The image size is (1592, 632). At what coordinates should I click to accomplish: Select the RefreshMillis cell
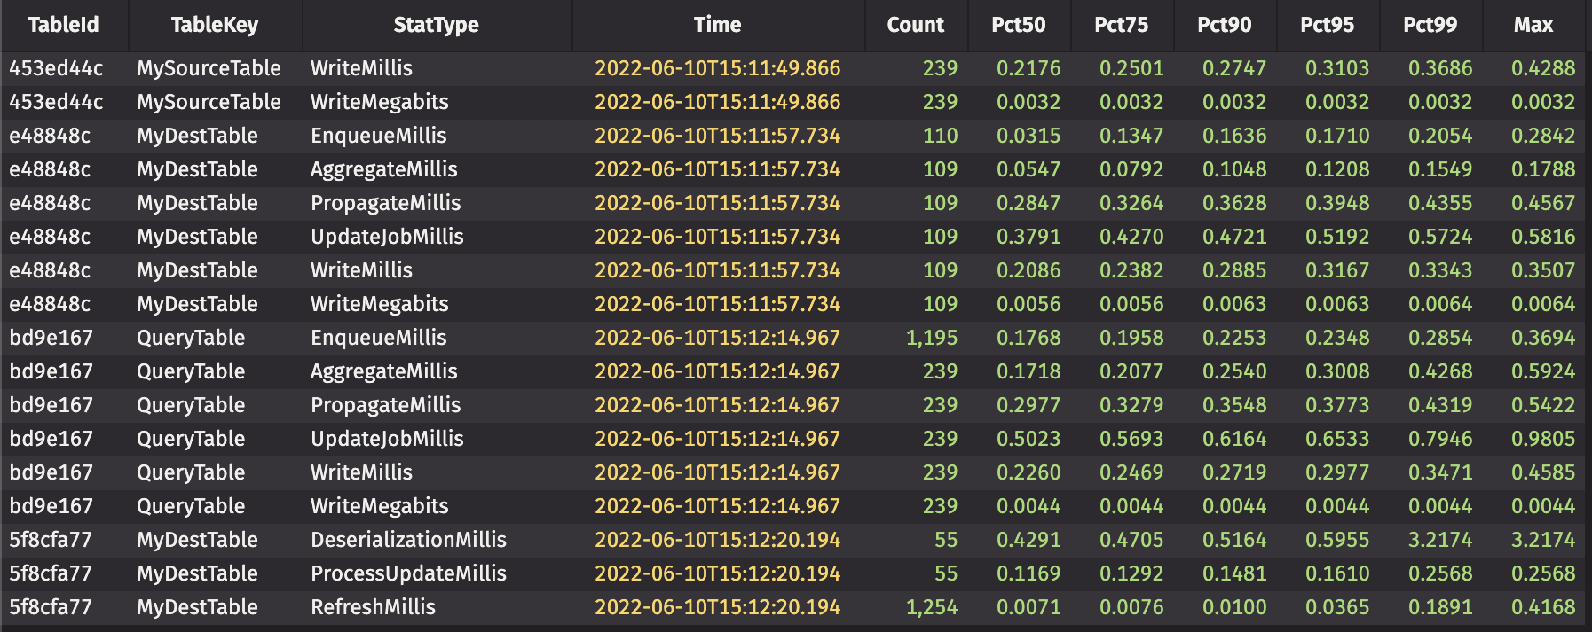(x=373, y=607)
